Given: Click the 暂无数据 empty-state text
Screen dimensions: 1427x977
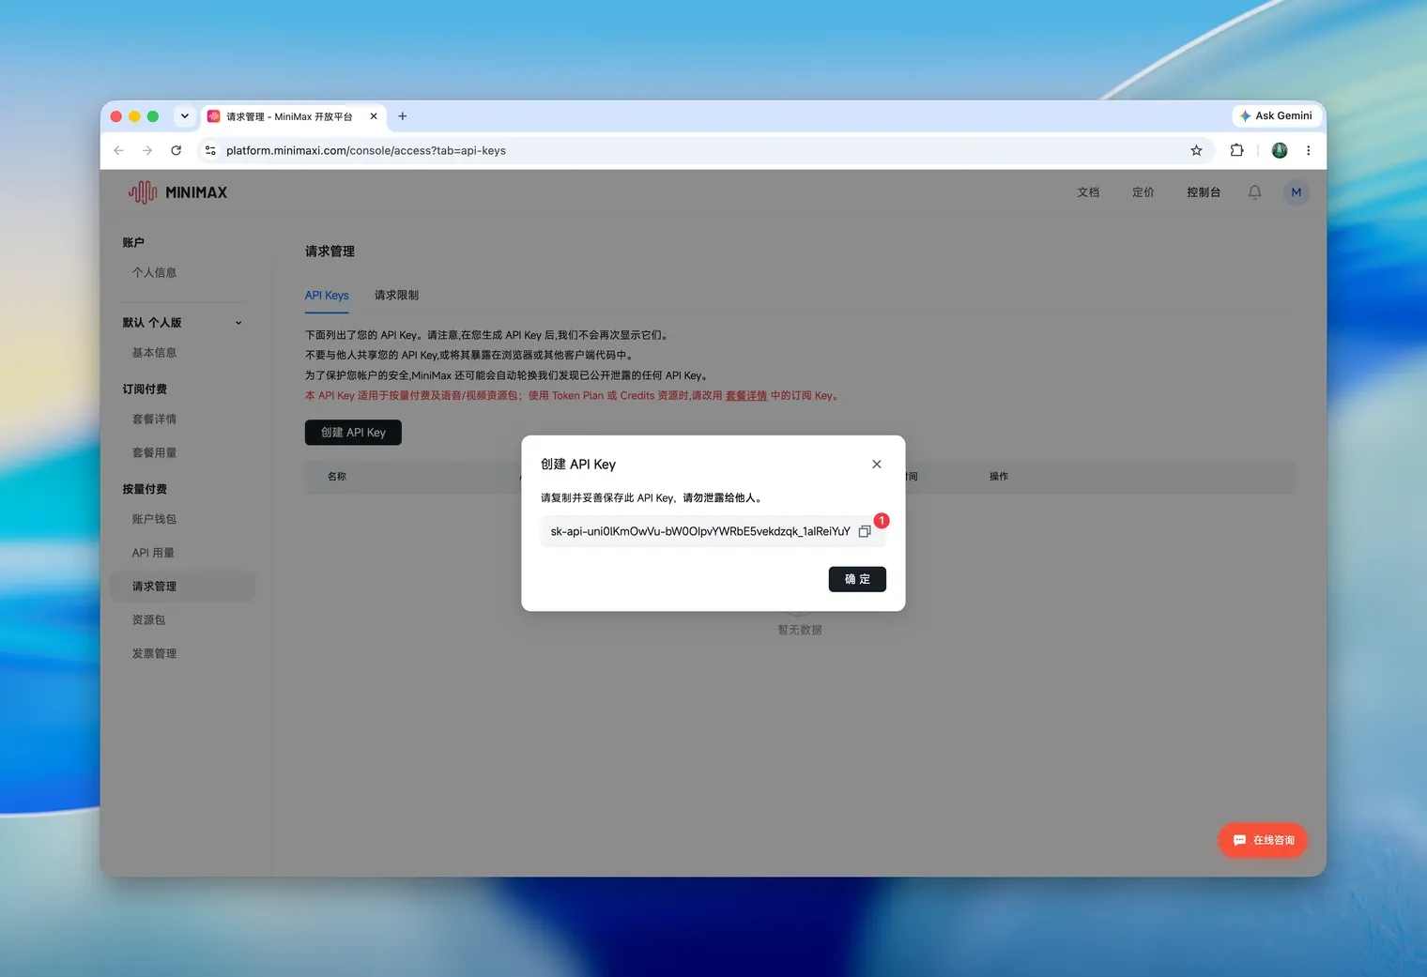Looking at the screenshot, I should [x=800, y=630].
